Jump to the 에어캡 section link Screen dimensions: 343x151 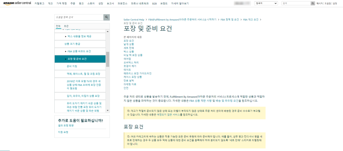click(x=127, y=59)
